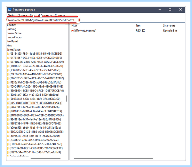The image size is (192, 167).
Task: Select key {98F275B4-4FFF-11E0-89E2-7B86DFD72085}
Action: pos(36,123)
